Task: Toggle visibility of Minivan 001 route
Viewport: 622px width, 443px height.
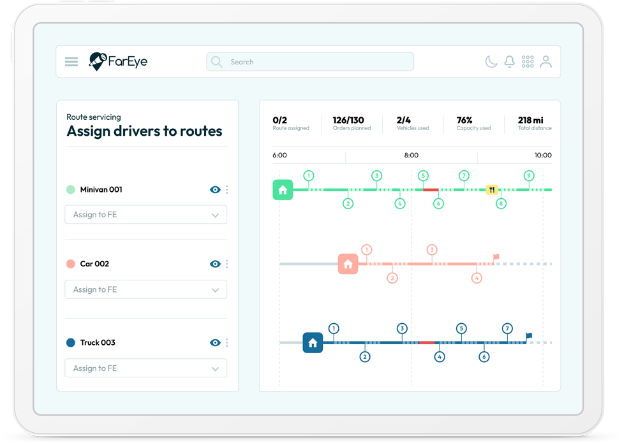Action: coord(215,190)
